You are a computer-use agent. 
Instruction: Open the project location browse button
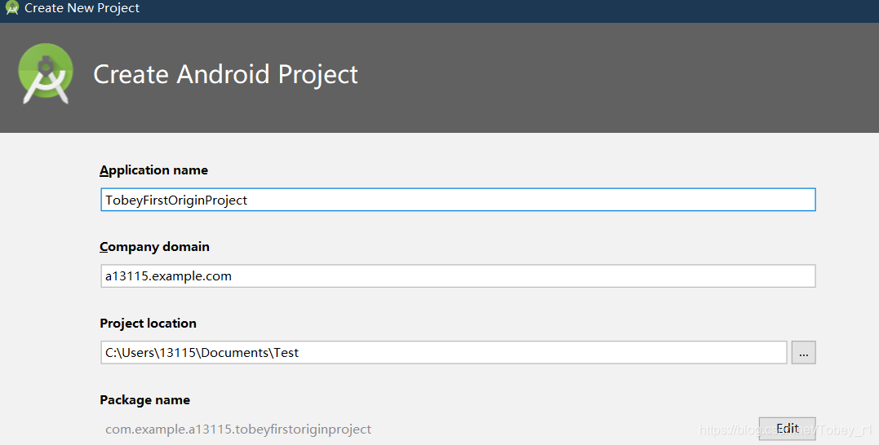(x=803, y=353)
